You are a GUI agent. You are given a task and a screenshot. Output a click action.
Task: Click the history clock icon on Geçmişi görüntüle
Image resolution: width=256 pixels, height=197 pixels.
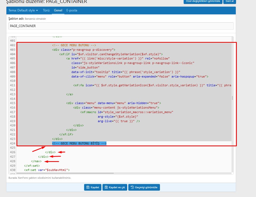coord(132,187)
